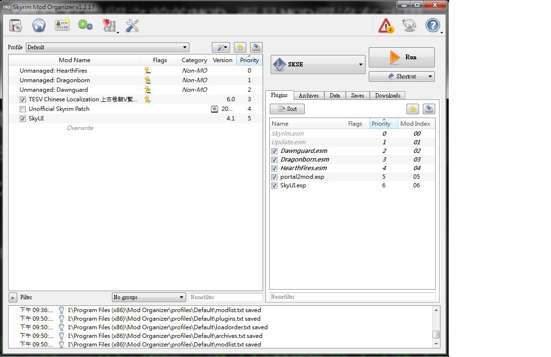
Task: Open the SKSE executable dropdown arrow
Action: click(x=361, y=65)
